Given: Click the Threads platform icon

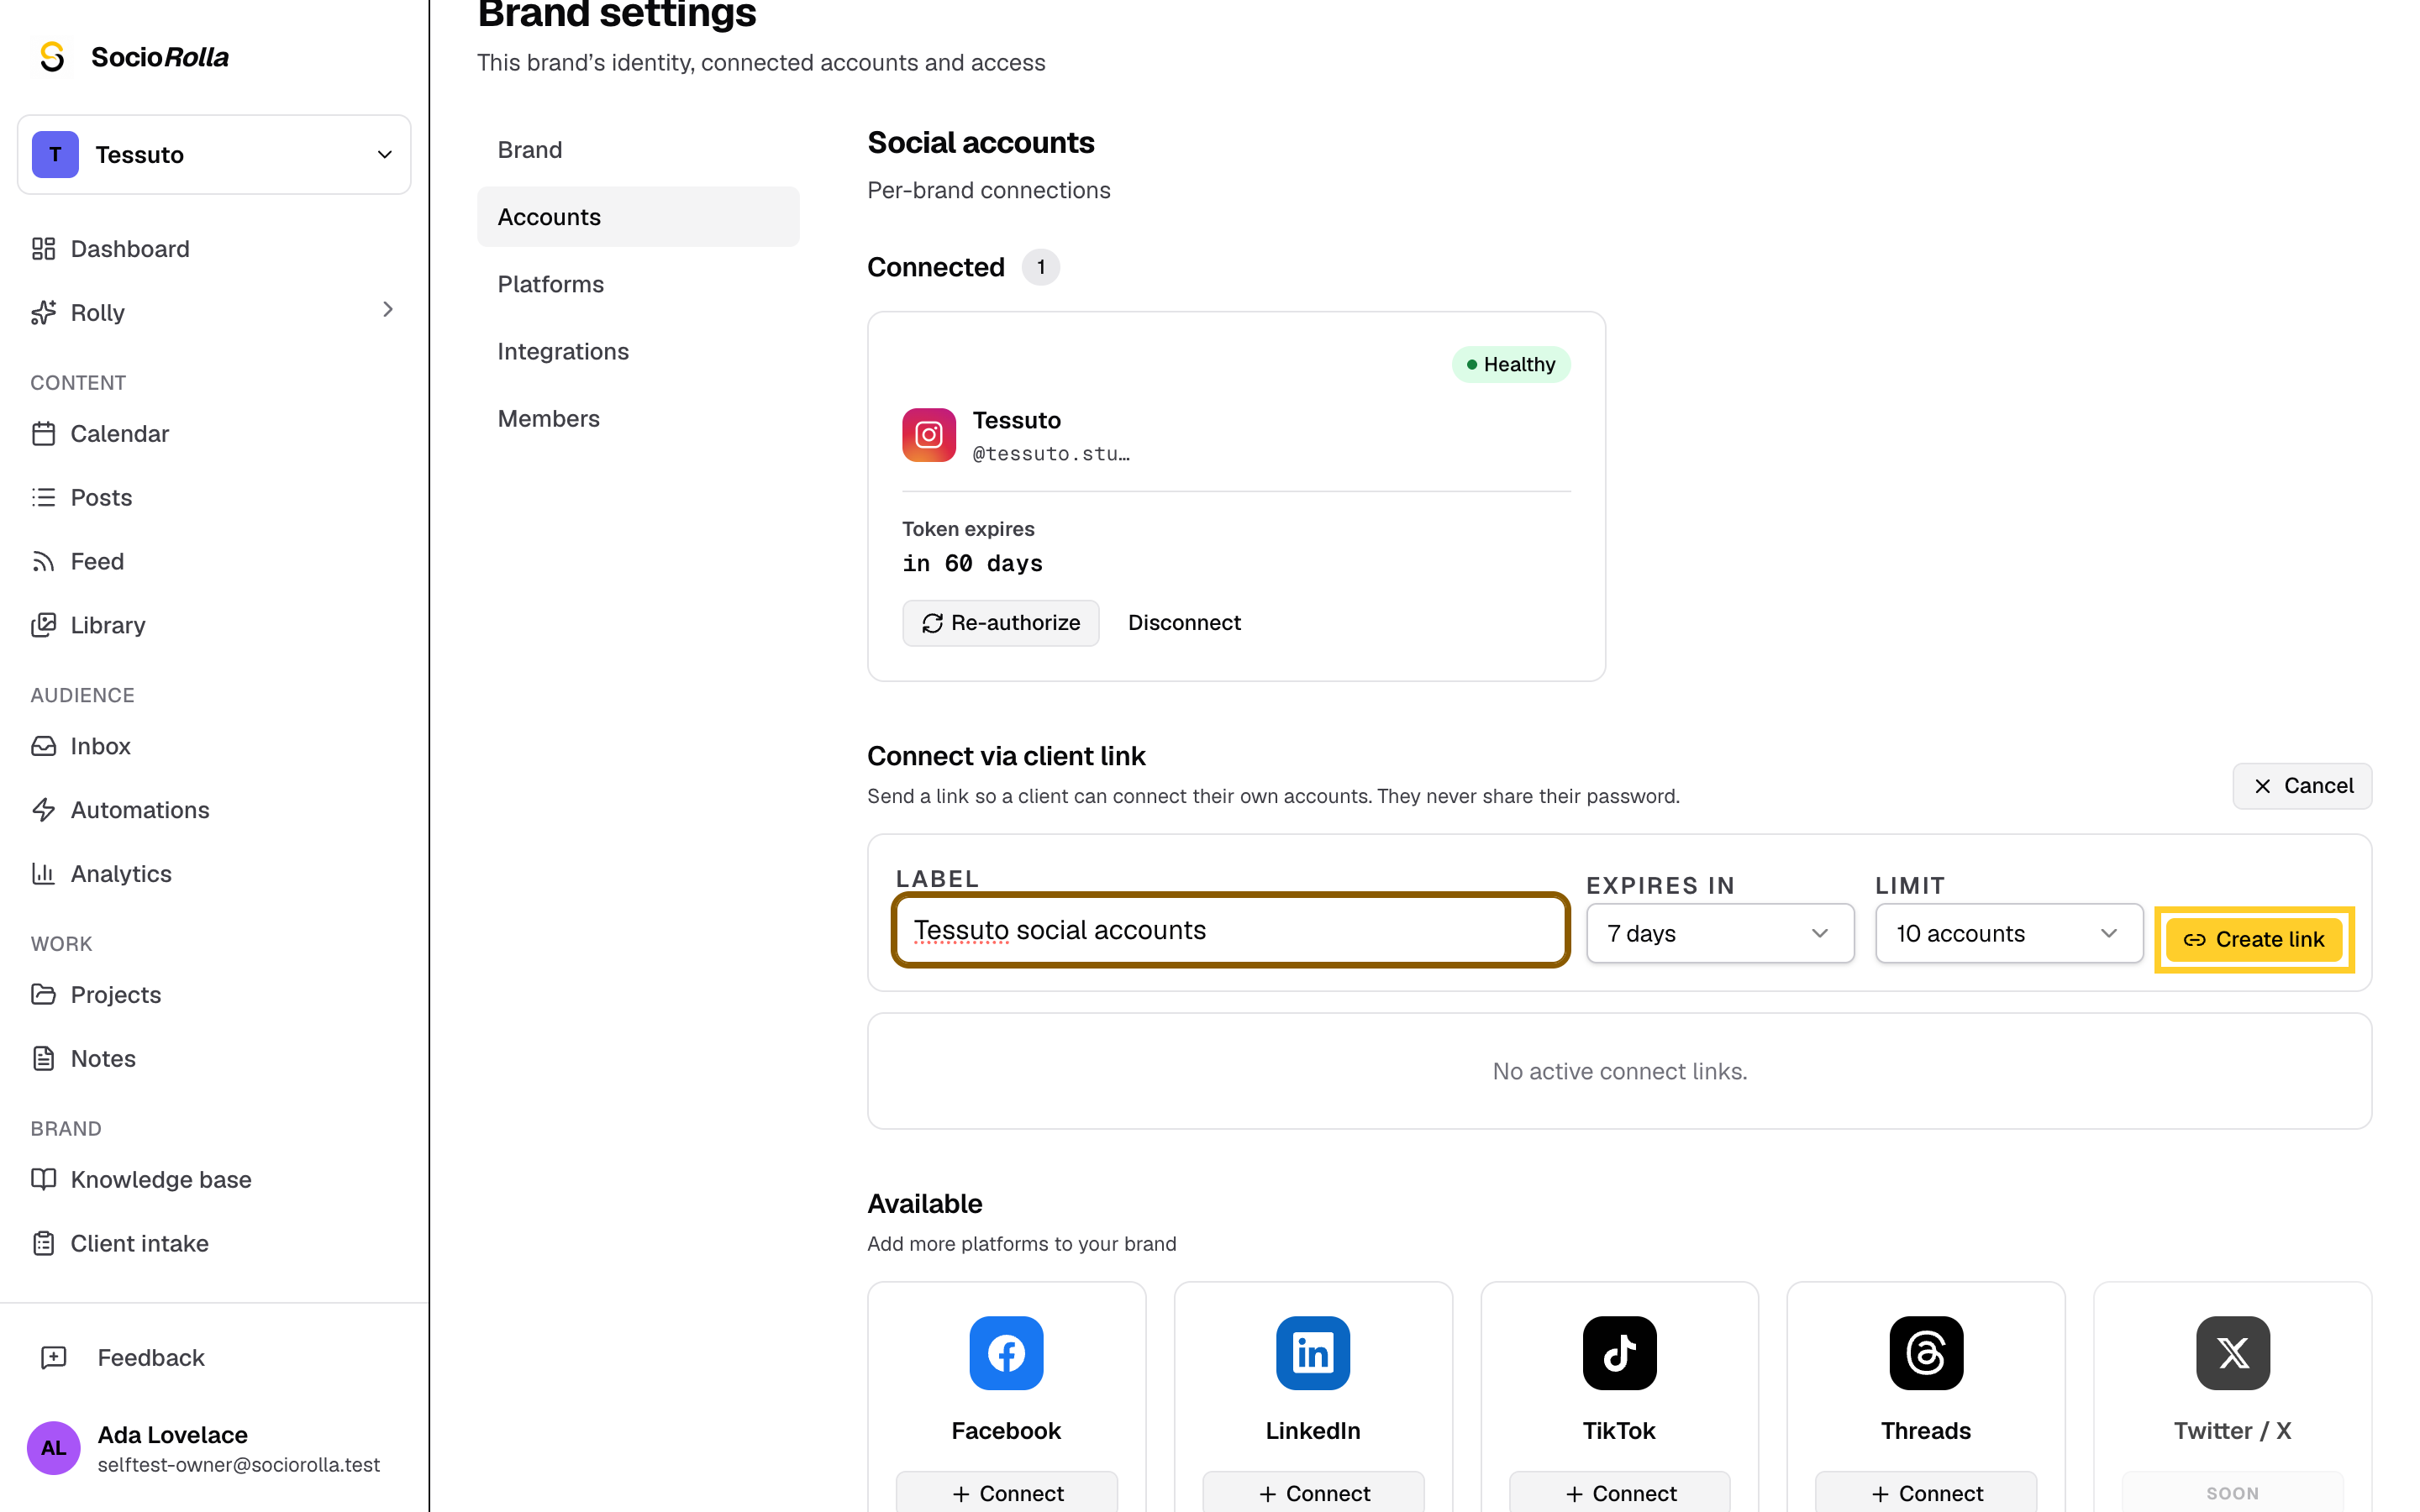Looking at the screenshot, I should (1926, 1353).
